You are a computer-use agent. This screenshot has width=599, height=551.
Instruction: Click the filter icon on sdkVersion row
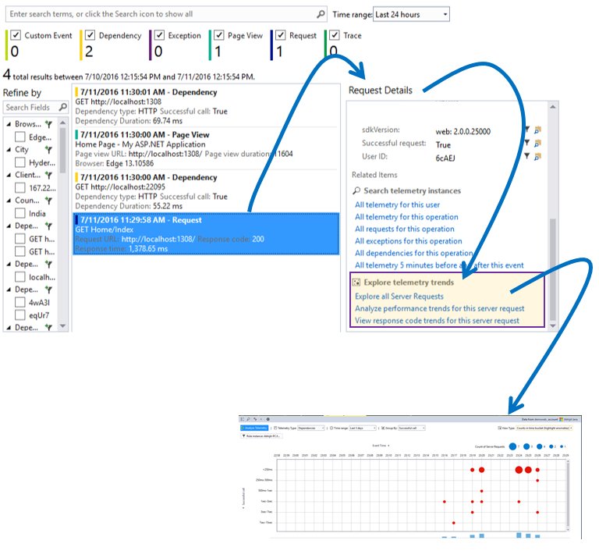coord(526,130)
